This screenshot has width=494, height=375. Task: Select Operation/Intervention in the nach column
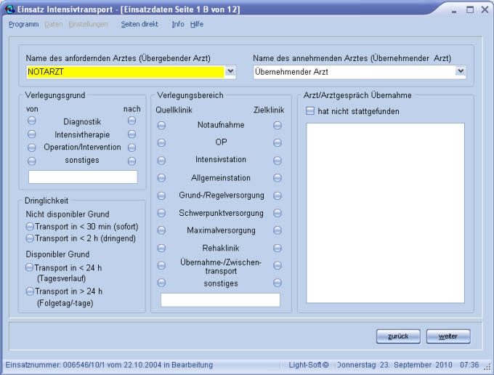131,148
